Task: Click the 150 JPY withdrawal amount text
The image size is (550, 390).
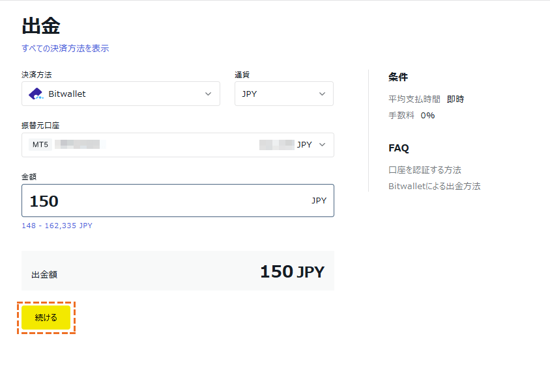Action: (x=292, y=272)
